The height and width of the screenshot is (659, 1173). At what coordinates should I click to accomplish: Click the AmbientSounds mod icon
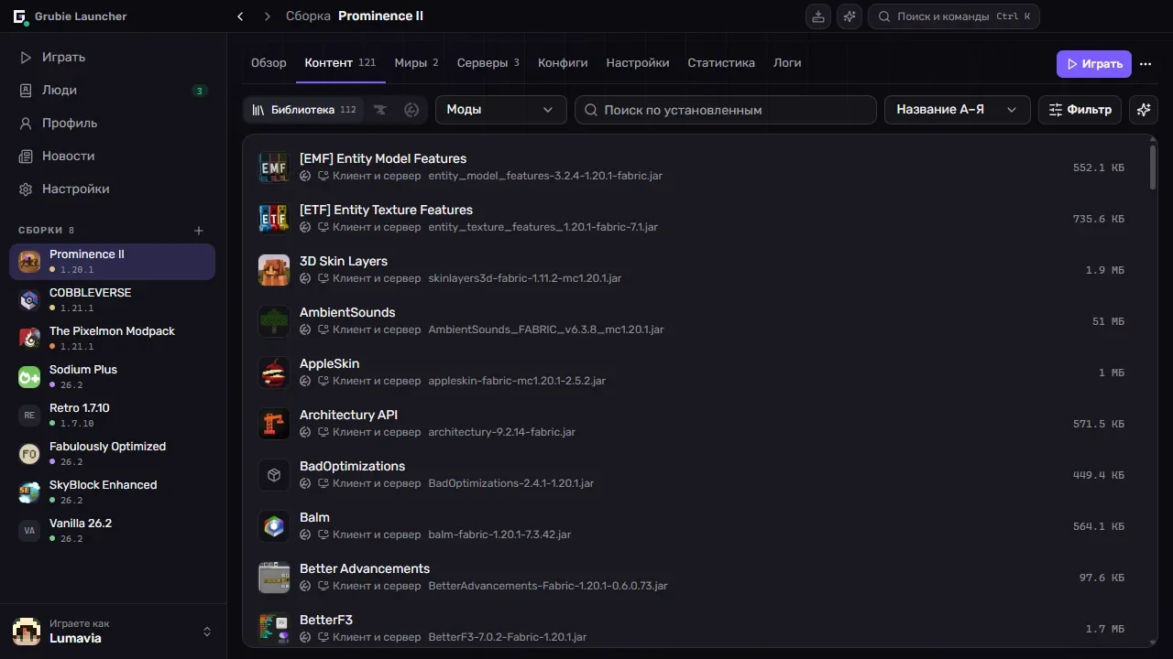[274, 321]
